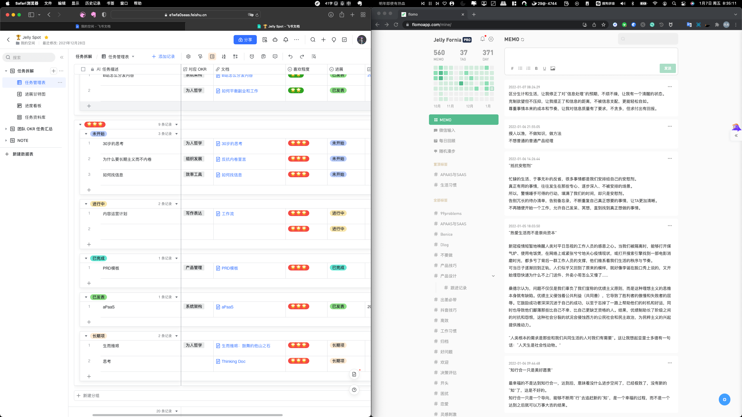This screenshot has width=742, height=417.
Task: Switch to 我的空间 Safari tab
Action: tap(93, 26)
